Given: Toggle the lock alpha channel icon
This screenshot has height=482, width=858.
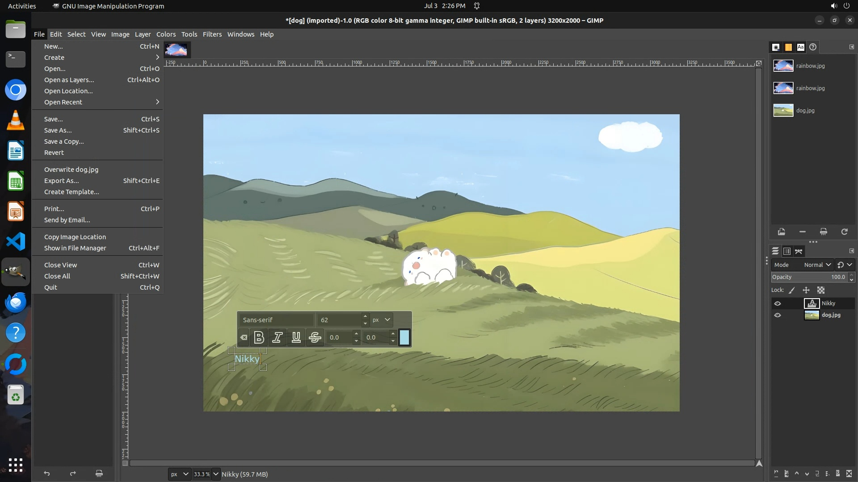Looking at the screenshot, I should [821, 290].
